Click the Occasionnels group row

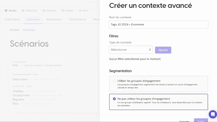pyautogui.click(x=37, y=95)
